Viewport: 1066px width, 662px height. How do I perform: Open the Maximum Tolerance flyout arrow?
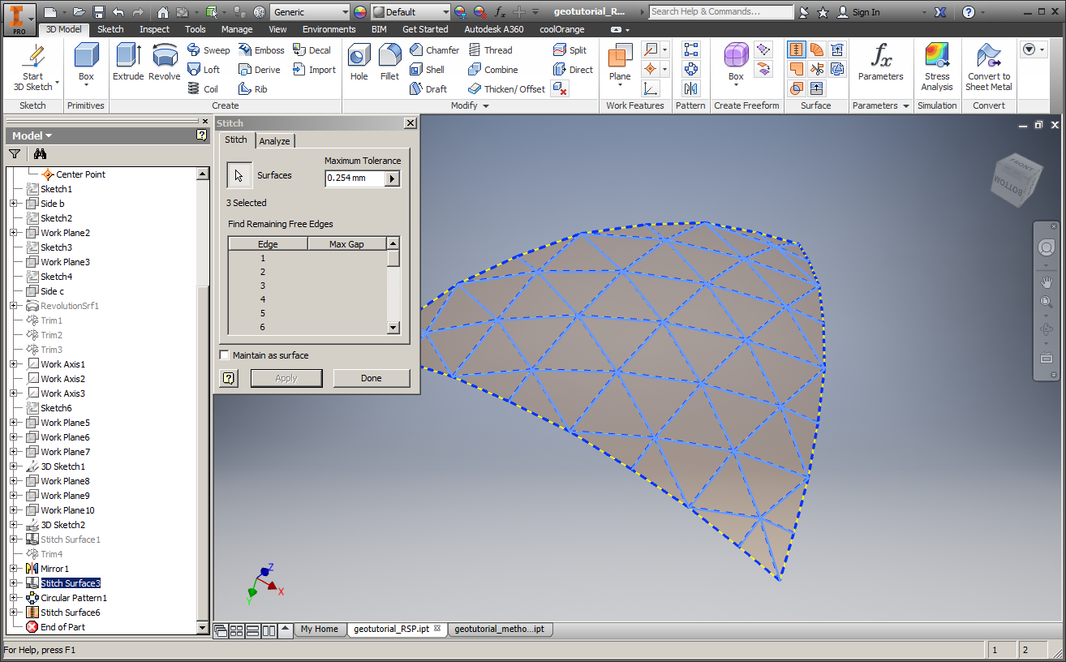393,178
